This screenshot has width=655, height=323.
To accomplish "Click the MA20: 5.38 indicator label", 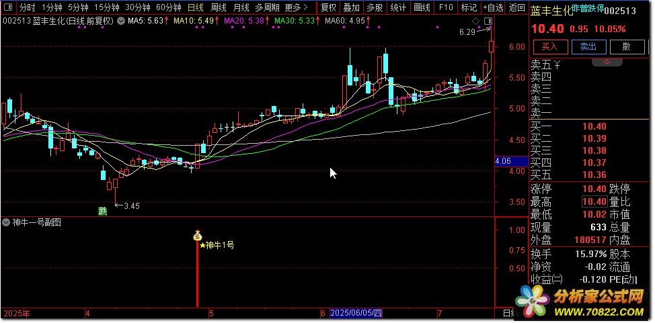I will pos(247,21).
